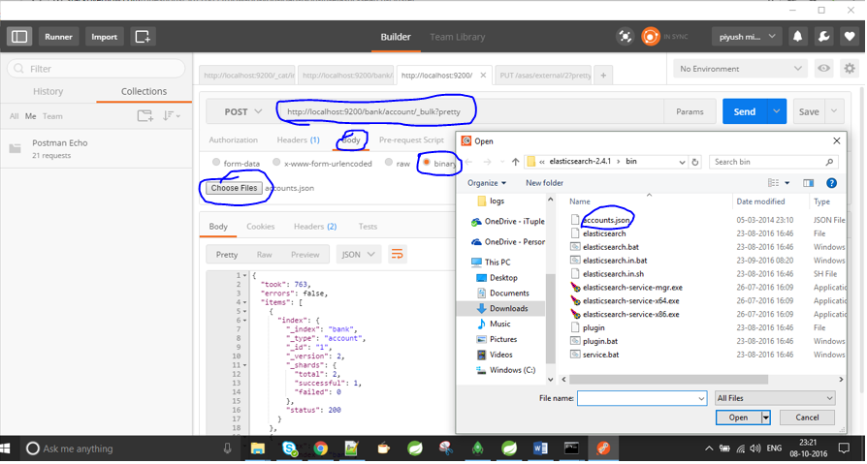Open the response Tests tab
Screen dimensions: 867x464
coord(368,227)
